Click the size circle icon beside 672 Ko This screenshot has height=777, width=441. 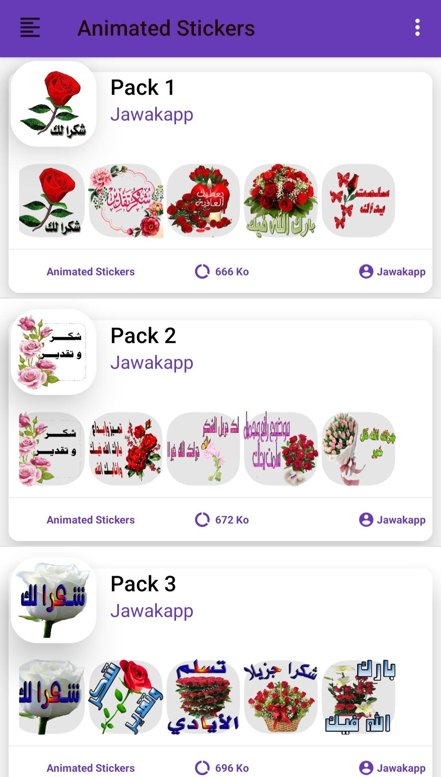(202, 520)
